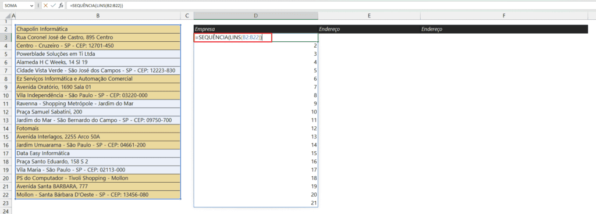The width and height of the screenshot is (596, 214).
Task: Select column D header
Action: (256, 16)
